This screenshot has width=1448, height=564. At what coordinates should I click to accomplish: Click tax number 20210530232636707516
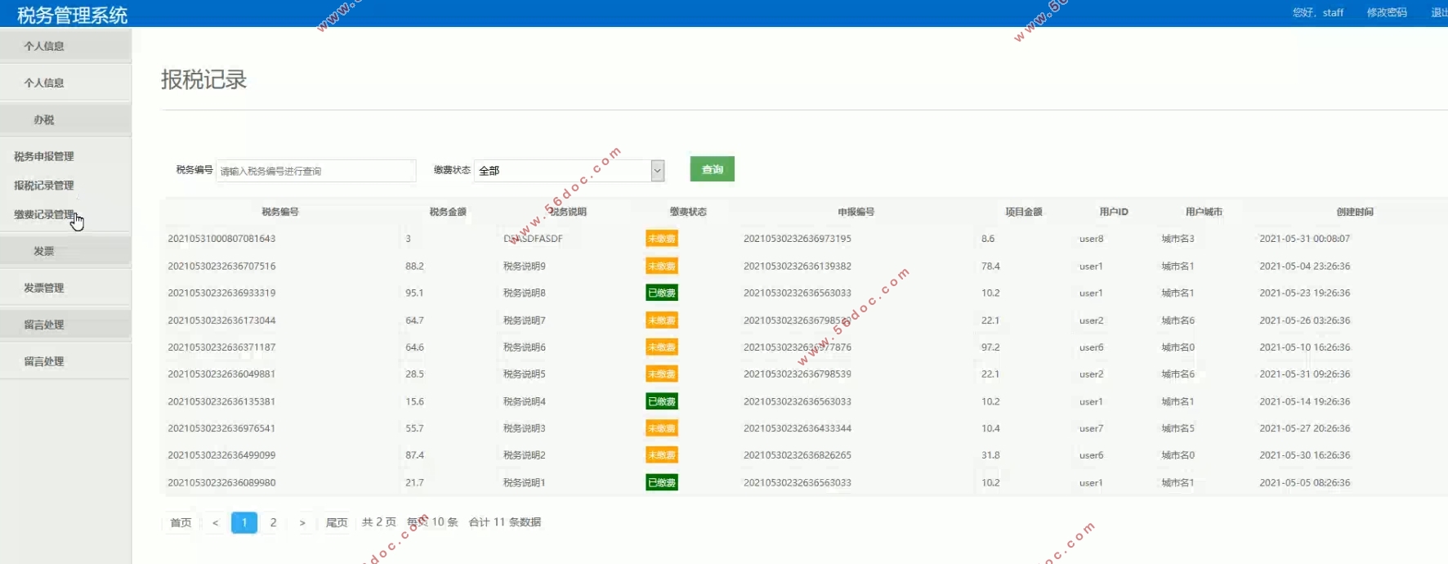coord(221,266)
